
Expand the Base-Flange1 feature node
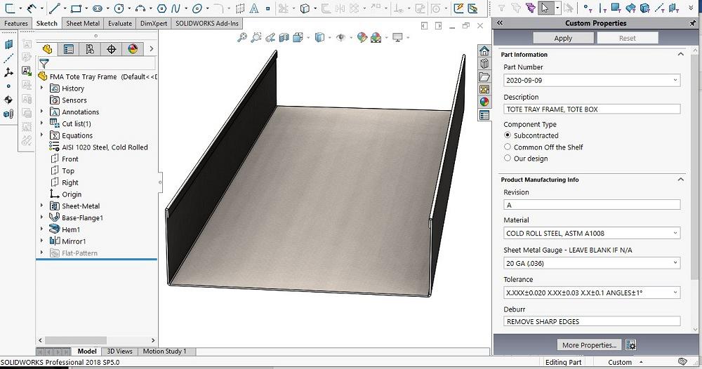point(42,217)
